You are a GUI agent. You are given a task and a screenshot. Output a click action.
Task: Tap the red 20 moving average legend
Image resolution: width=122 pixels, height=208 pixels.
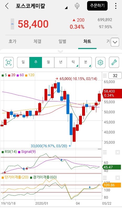[12, 75]
